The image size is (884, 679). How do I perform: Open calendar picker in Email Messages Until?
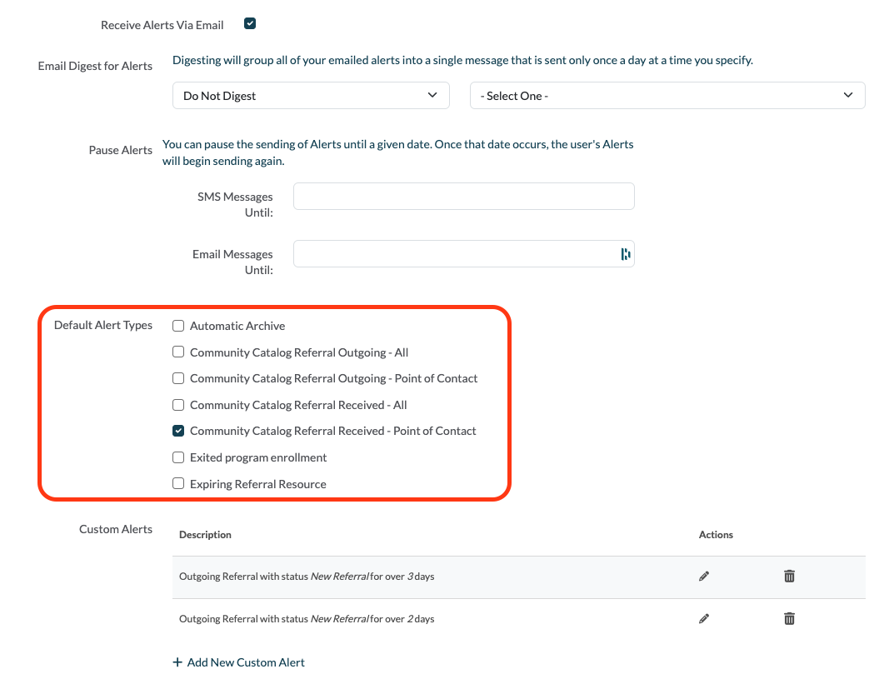click(625, 254)
